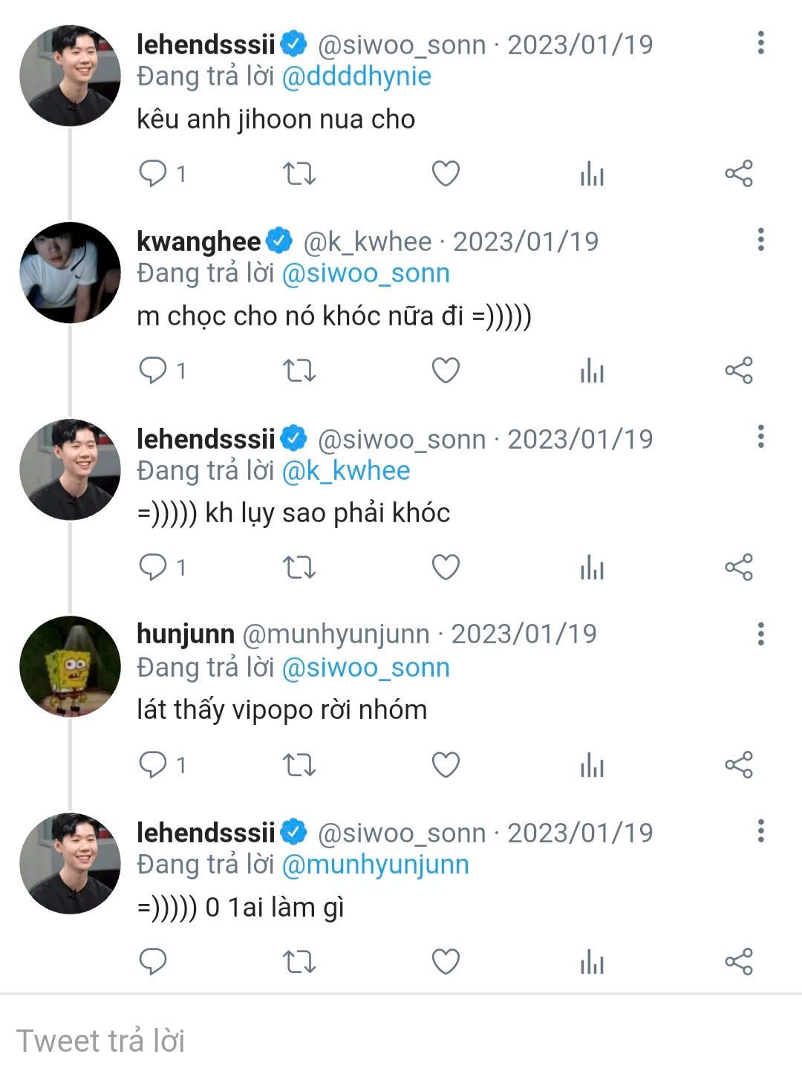Image resolution: width=802 pixels, height=1083 pixels.
Task: Expand options for the first lehendsssii tweet
Action: click(x=760, y=43)
